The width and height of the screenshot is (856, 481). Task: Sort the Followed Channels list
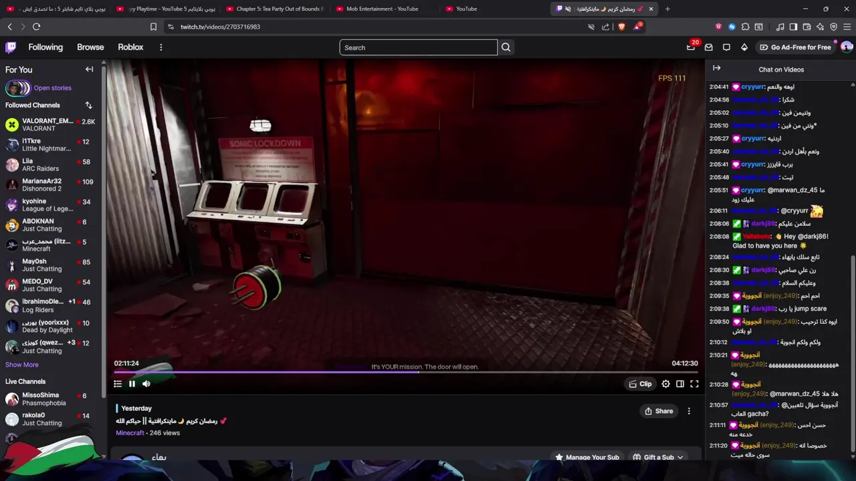[x=88, y=105]
